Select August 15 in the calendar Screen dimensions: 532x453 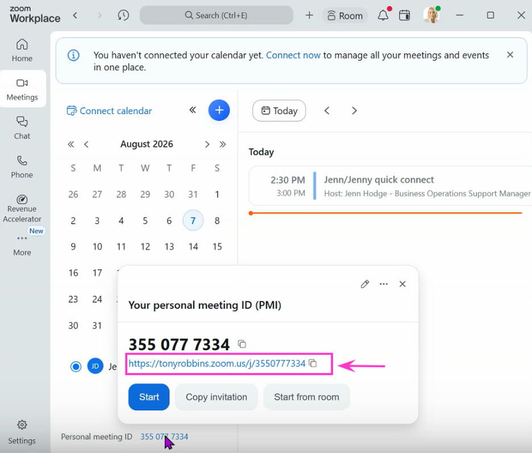[217, 247]
